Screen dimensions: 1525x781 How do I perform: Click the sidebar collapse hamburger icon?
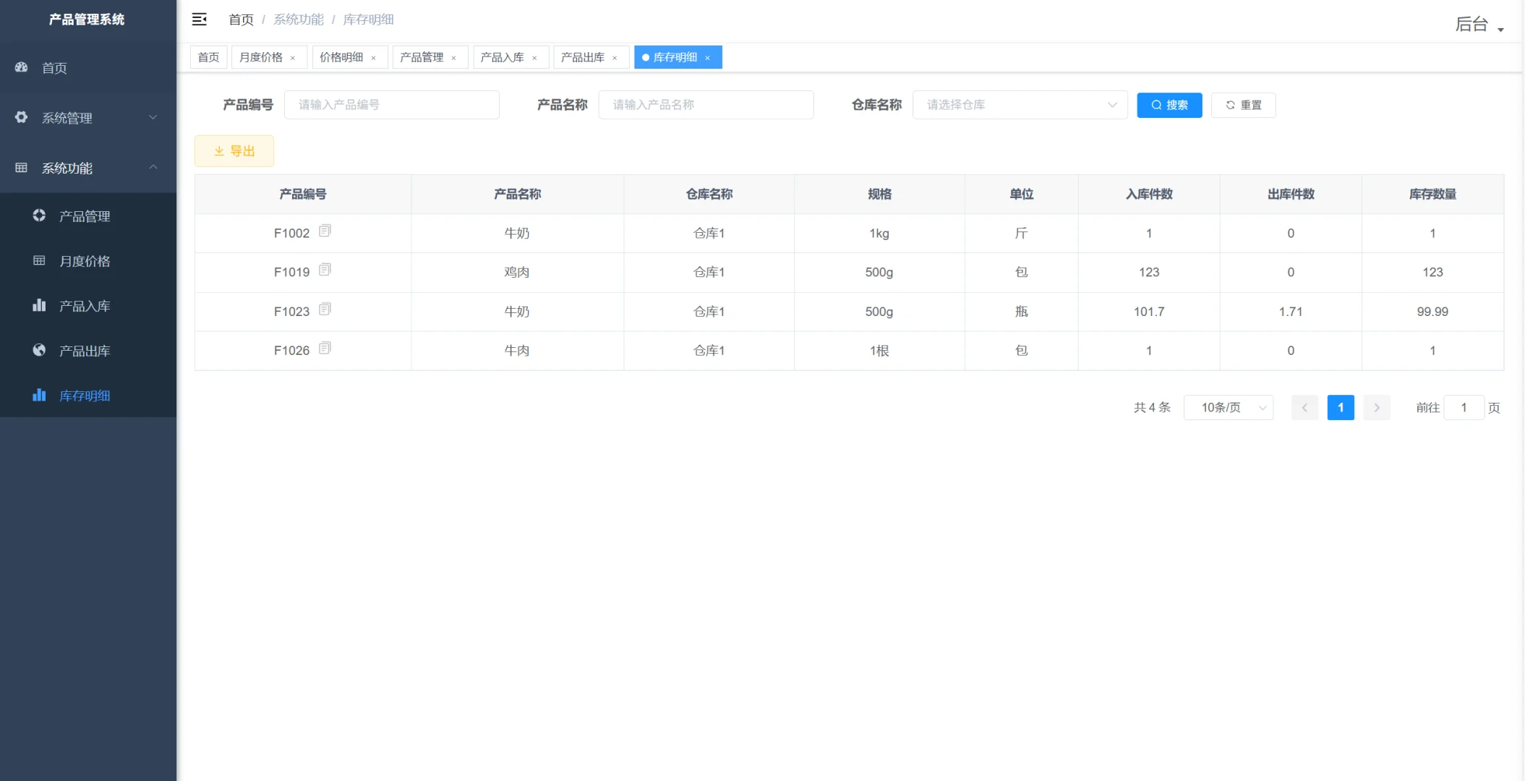(200, 20)
